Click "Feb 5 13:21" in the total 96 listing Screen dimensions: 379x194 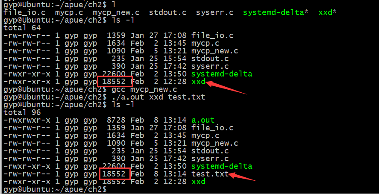(159, 143)
